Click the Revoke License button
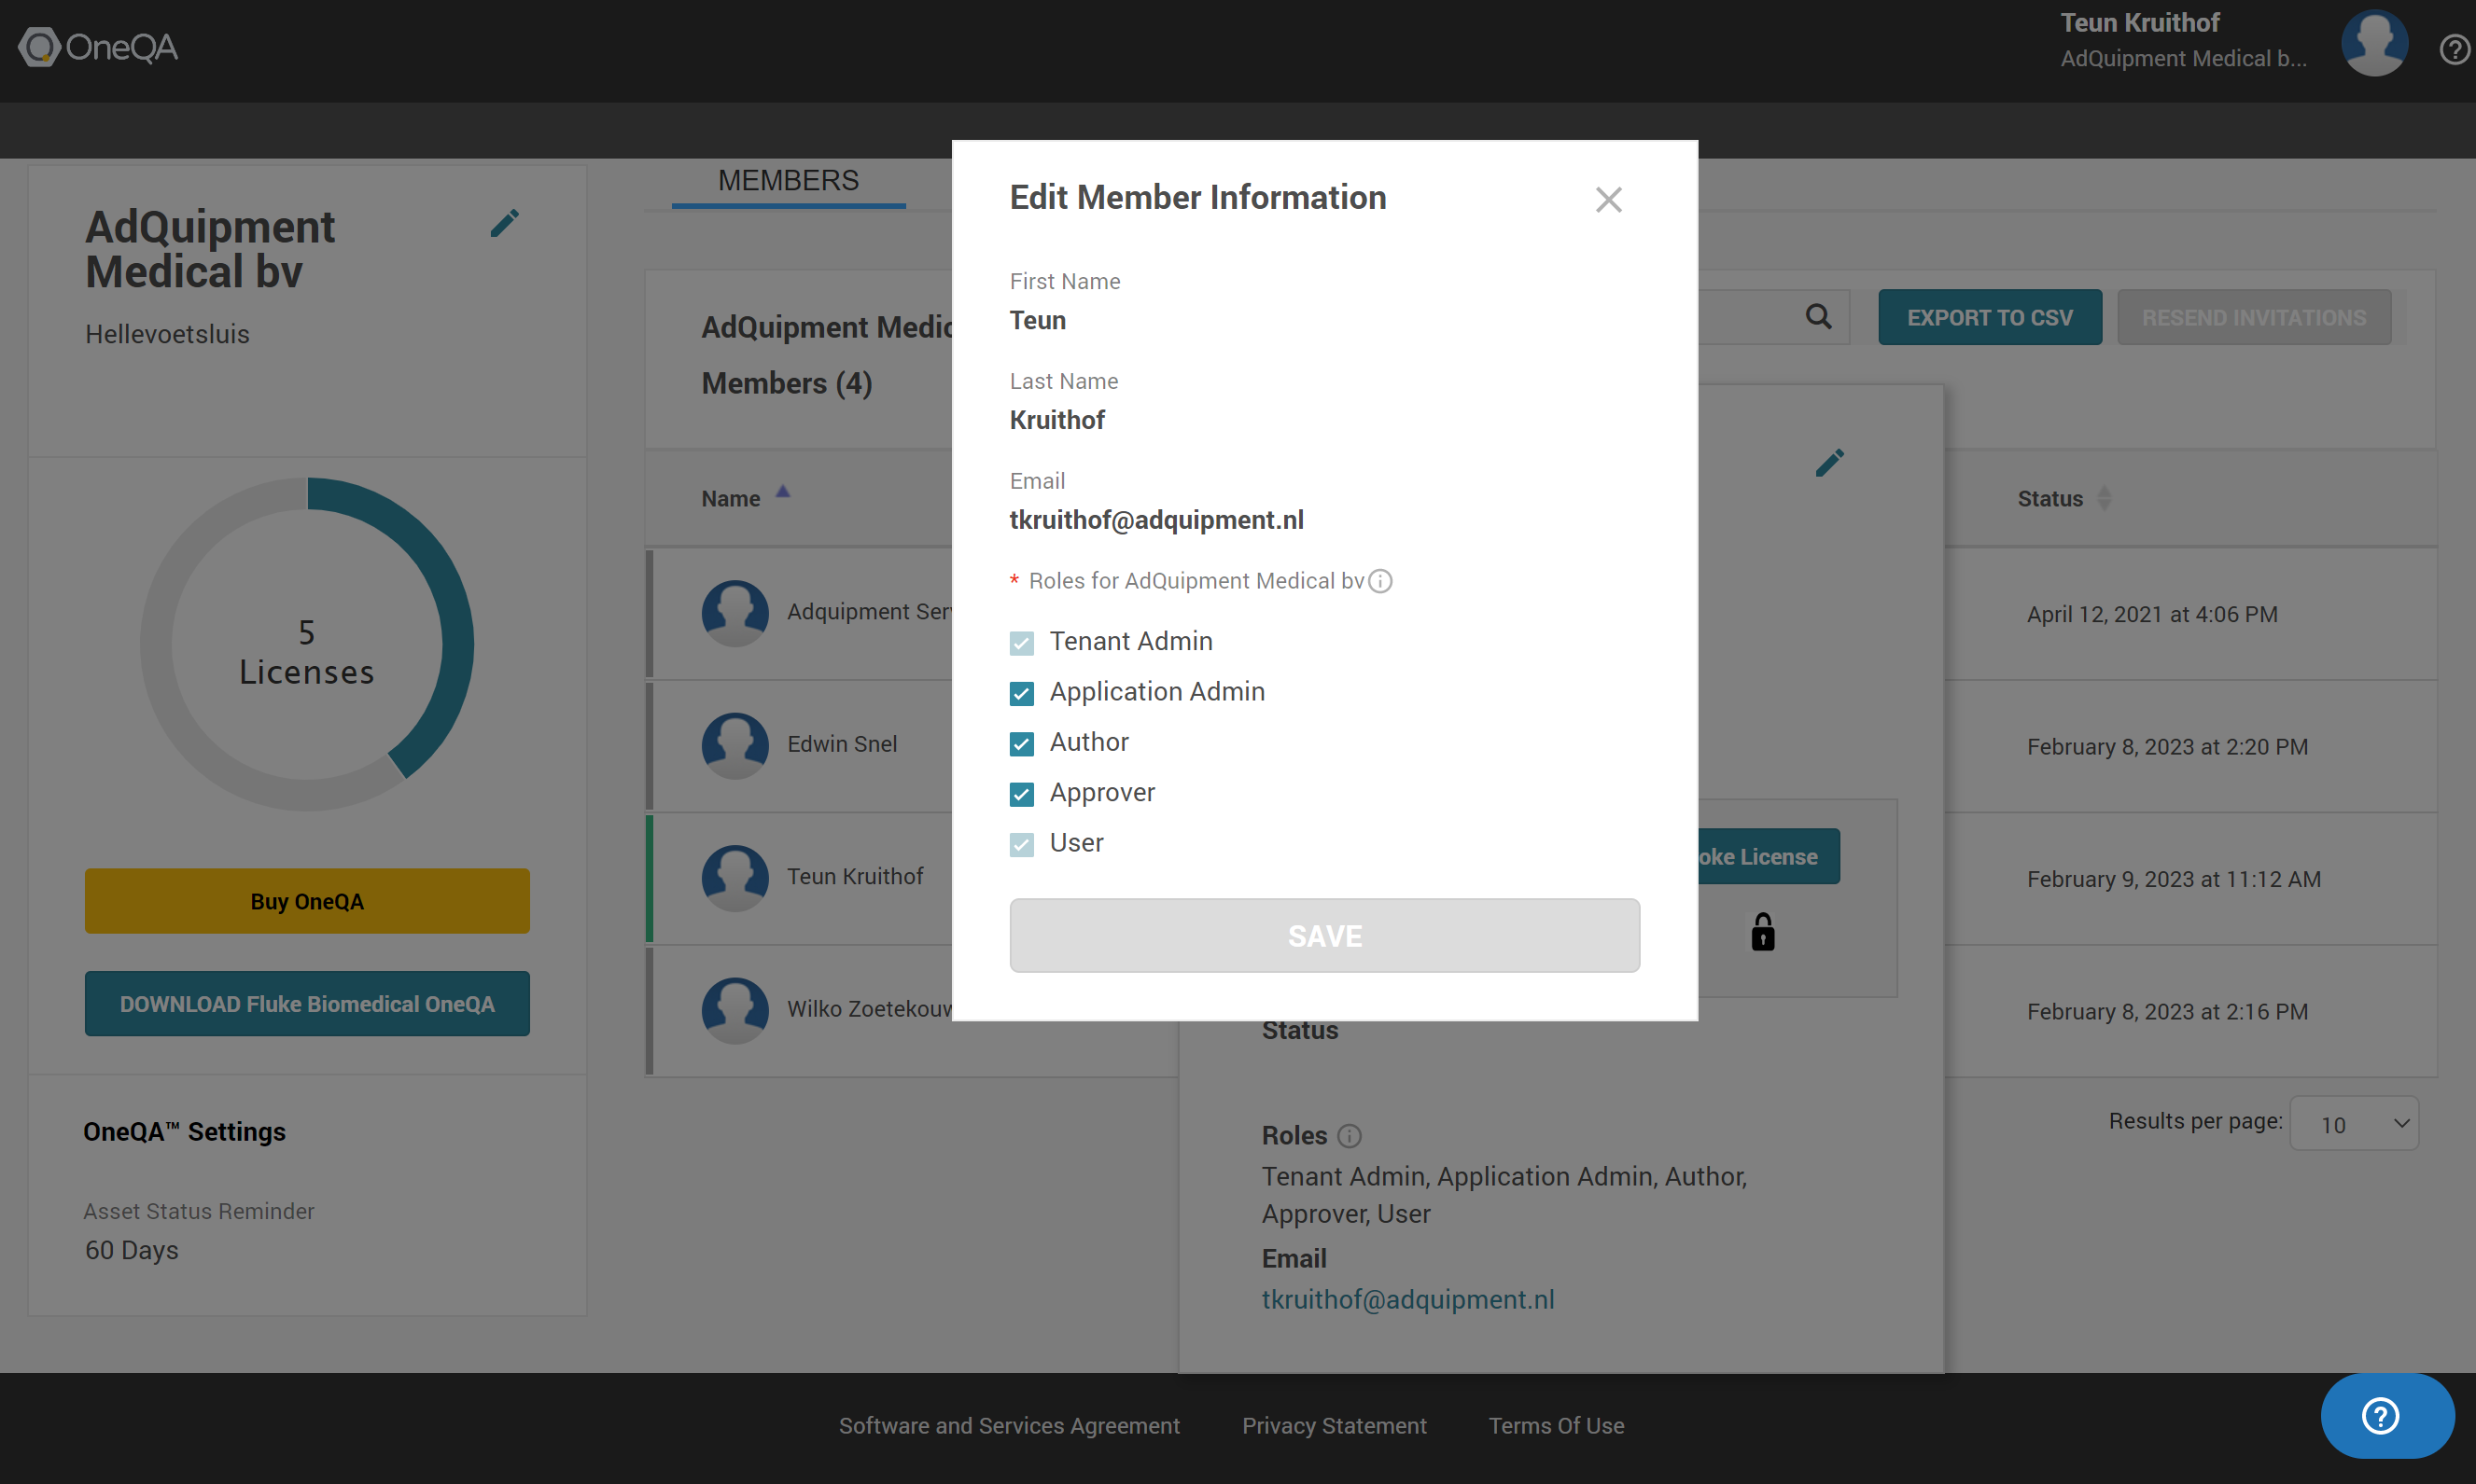The image size is (2476, 1484). [x=1769, y=857]
